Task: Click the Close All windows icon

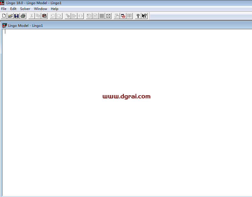Action: 123,16
